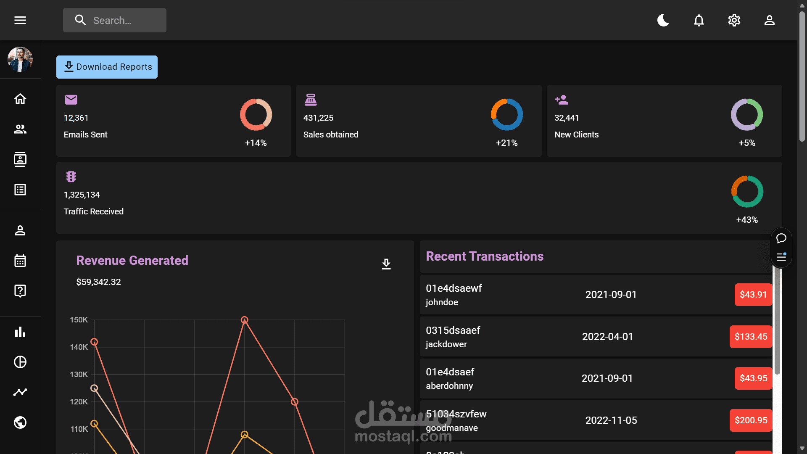This screenshot has height=454, width=807.
Task: Toggle dark mode with the moon icon
Action: [663, 20]
